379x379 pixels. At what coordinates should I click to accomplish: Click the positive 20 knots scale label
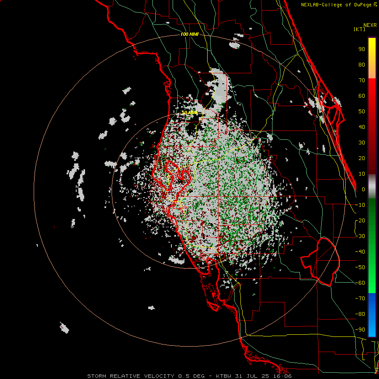click(362, 158)
